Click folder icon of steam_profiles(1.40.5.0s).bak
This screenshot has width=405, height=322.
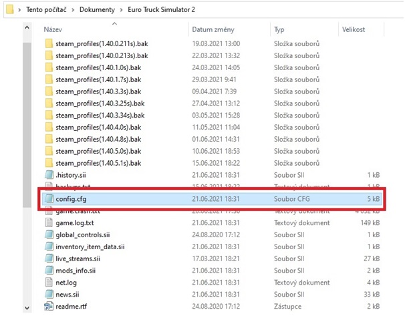[49, 151]
